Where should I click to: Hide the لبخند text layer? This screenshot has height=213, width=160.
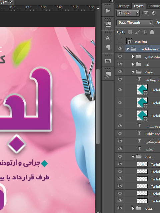(x=120, y=149)
